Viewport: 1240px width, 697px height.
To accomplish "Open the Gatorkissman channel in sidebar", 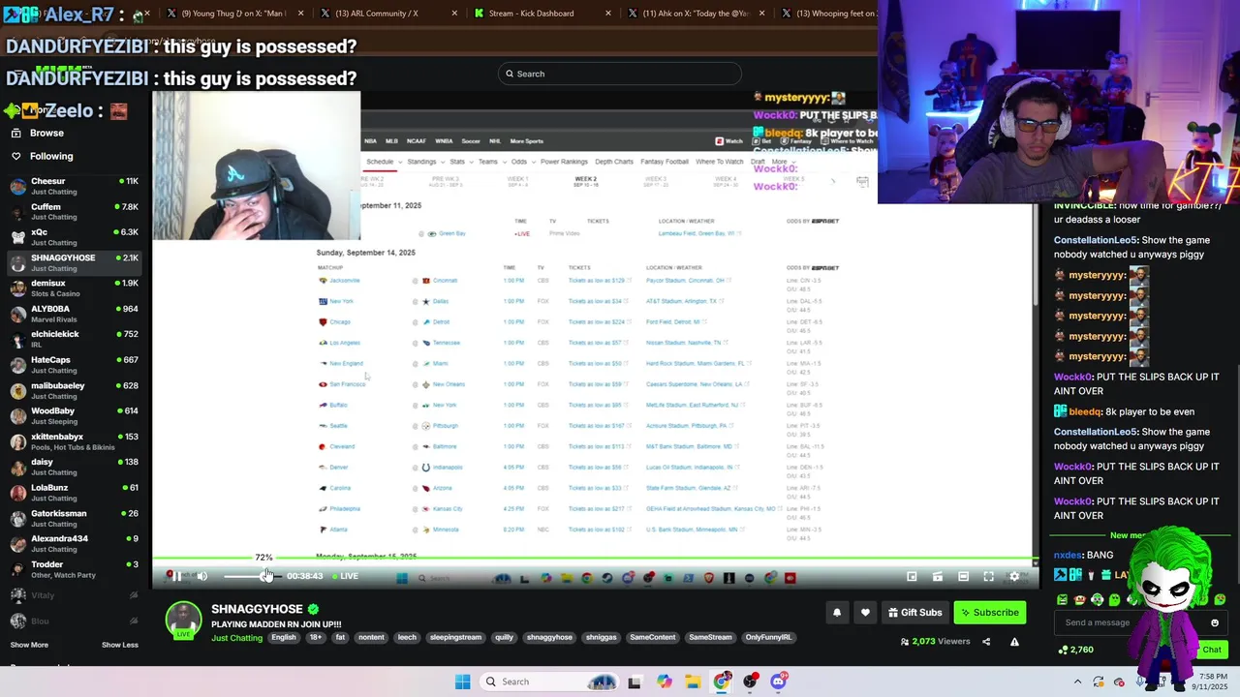I will click(76, 518).
